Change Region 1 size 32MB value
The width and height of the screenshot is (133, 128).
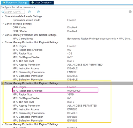(70, 95)
